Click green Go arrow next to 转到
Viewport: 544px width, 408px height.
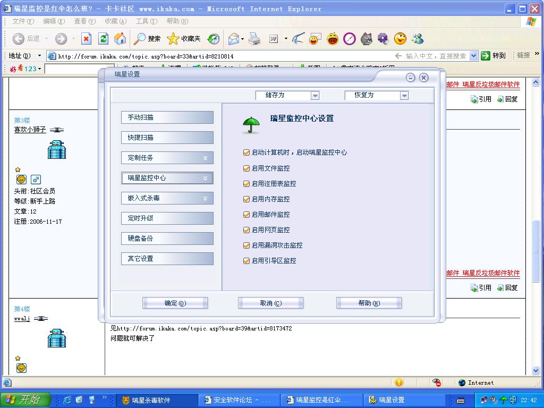tap(486, 55)
